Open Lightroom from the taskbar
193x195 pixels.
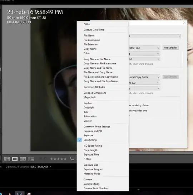[x=20, y=194]
